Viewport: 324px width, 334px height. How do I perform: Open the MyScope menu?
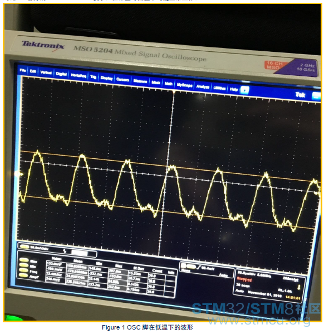point(184,85)
